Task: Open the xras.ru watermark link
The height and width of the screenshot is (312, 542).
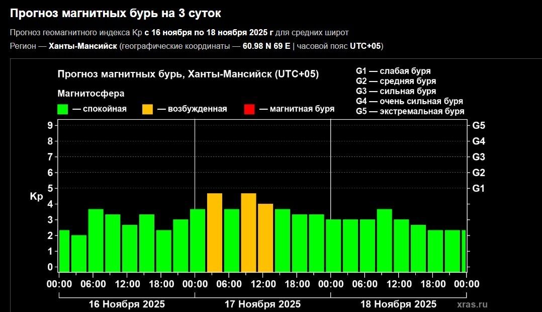Action: [473, 304]
